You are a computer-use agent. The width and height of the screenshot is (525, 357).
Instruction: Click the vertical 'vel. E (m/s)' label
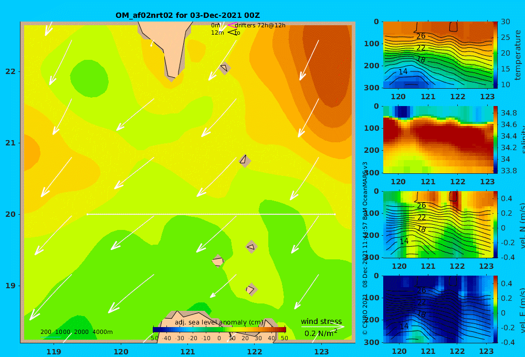522,310
